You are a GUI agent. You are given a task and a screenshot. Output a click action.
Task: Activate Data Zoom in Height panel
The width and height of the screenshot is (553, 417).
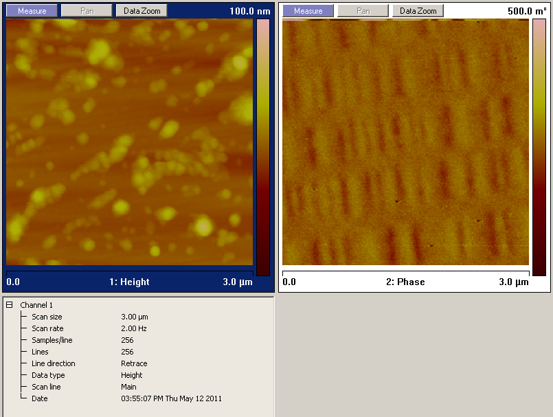[x=142, y=11]
